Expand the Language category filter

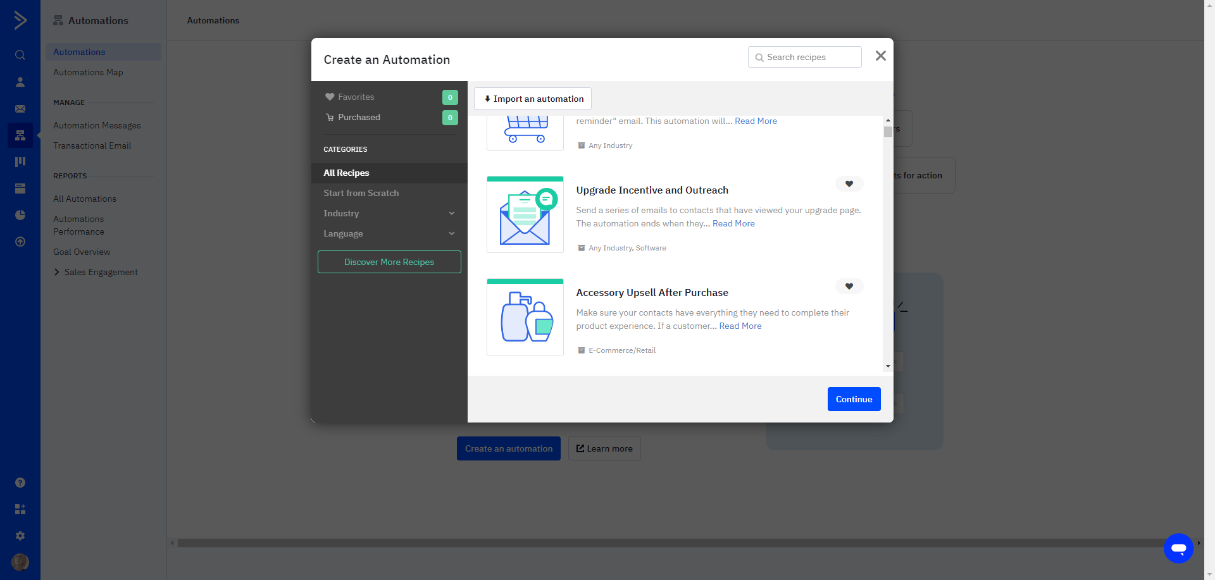pos(389,233)
